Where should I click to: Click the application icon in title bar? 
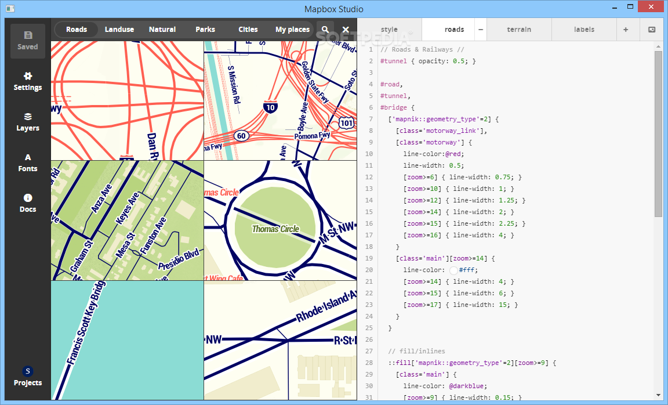point(10,9)
